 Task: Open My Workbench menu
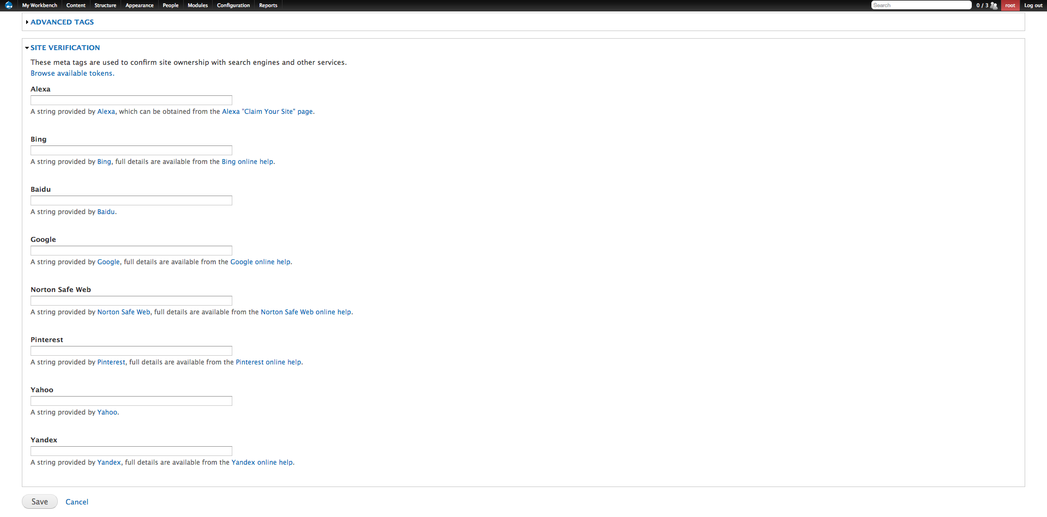pos(39,5)
